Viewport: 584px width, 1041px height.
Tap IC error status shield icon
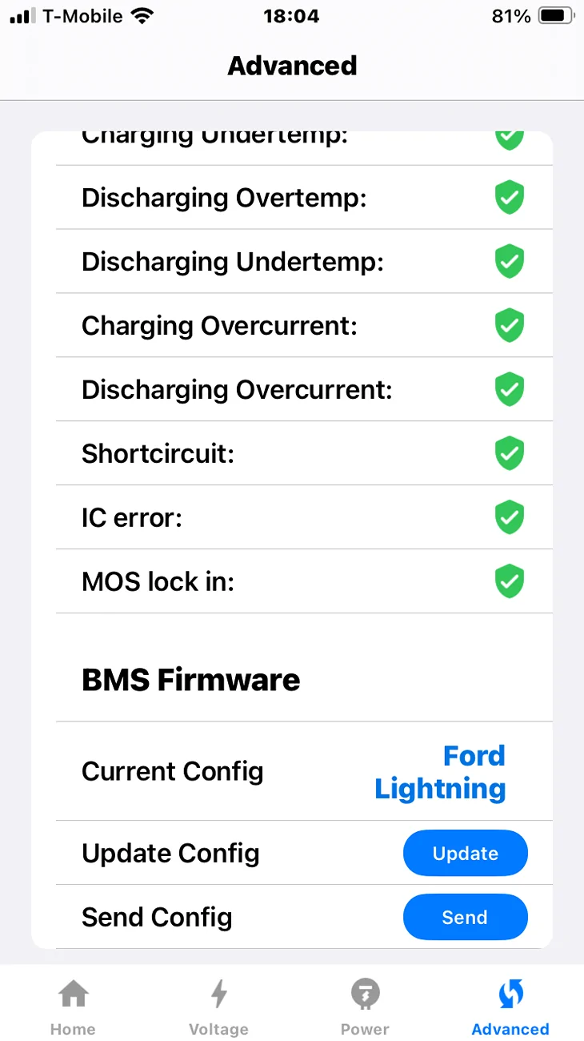tap(510, 517)
